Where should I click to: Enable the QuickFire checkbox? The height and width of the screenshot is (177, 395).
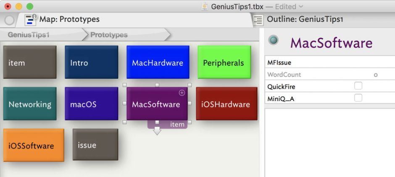coord(358,86)
